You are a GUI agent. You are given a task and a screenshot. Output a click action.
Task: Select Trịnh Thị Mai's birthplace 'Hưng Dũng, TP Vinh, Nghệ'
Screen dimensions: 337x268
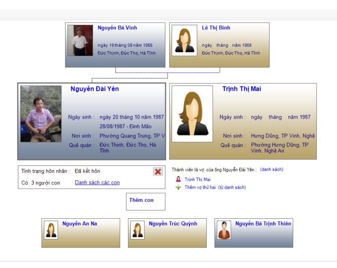coord(283,136)
